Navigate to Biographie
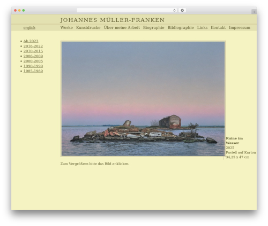This screenshot has width=268, height=226. click(154, 28)
